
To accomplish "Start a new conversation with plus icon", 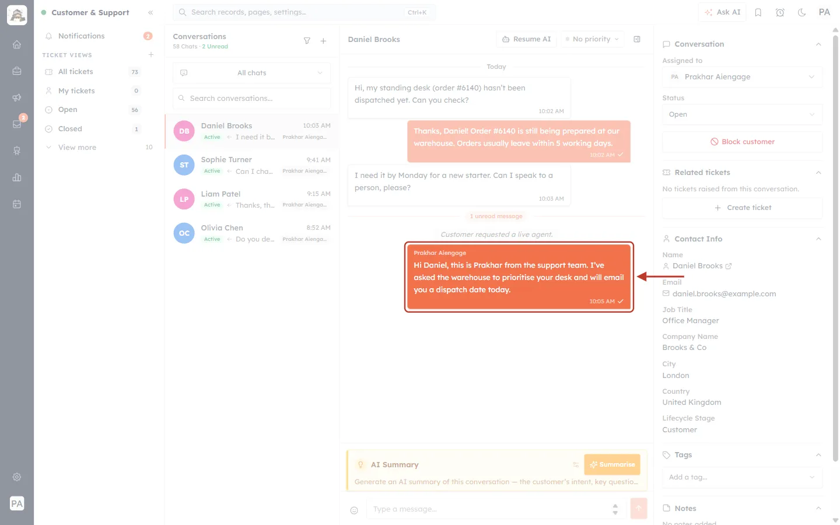I will (323, 41).
